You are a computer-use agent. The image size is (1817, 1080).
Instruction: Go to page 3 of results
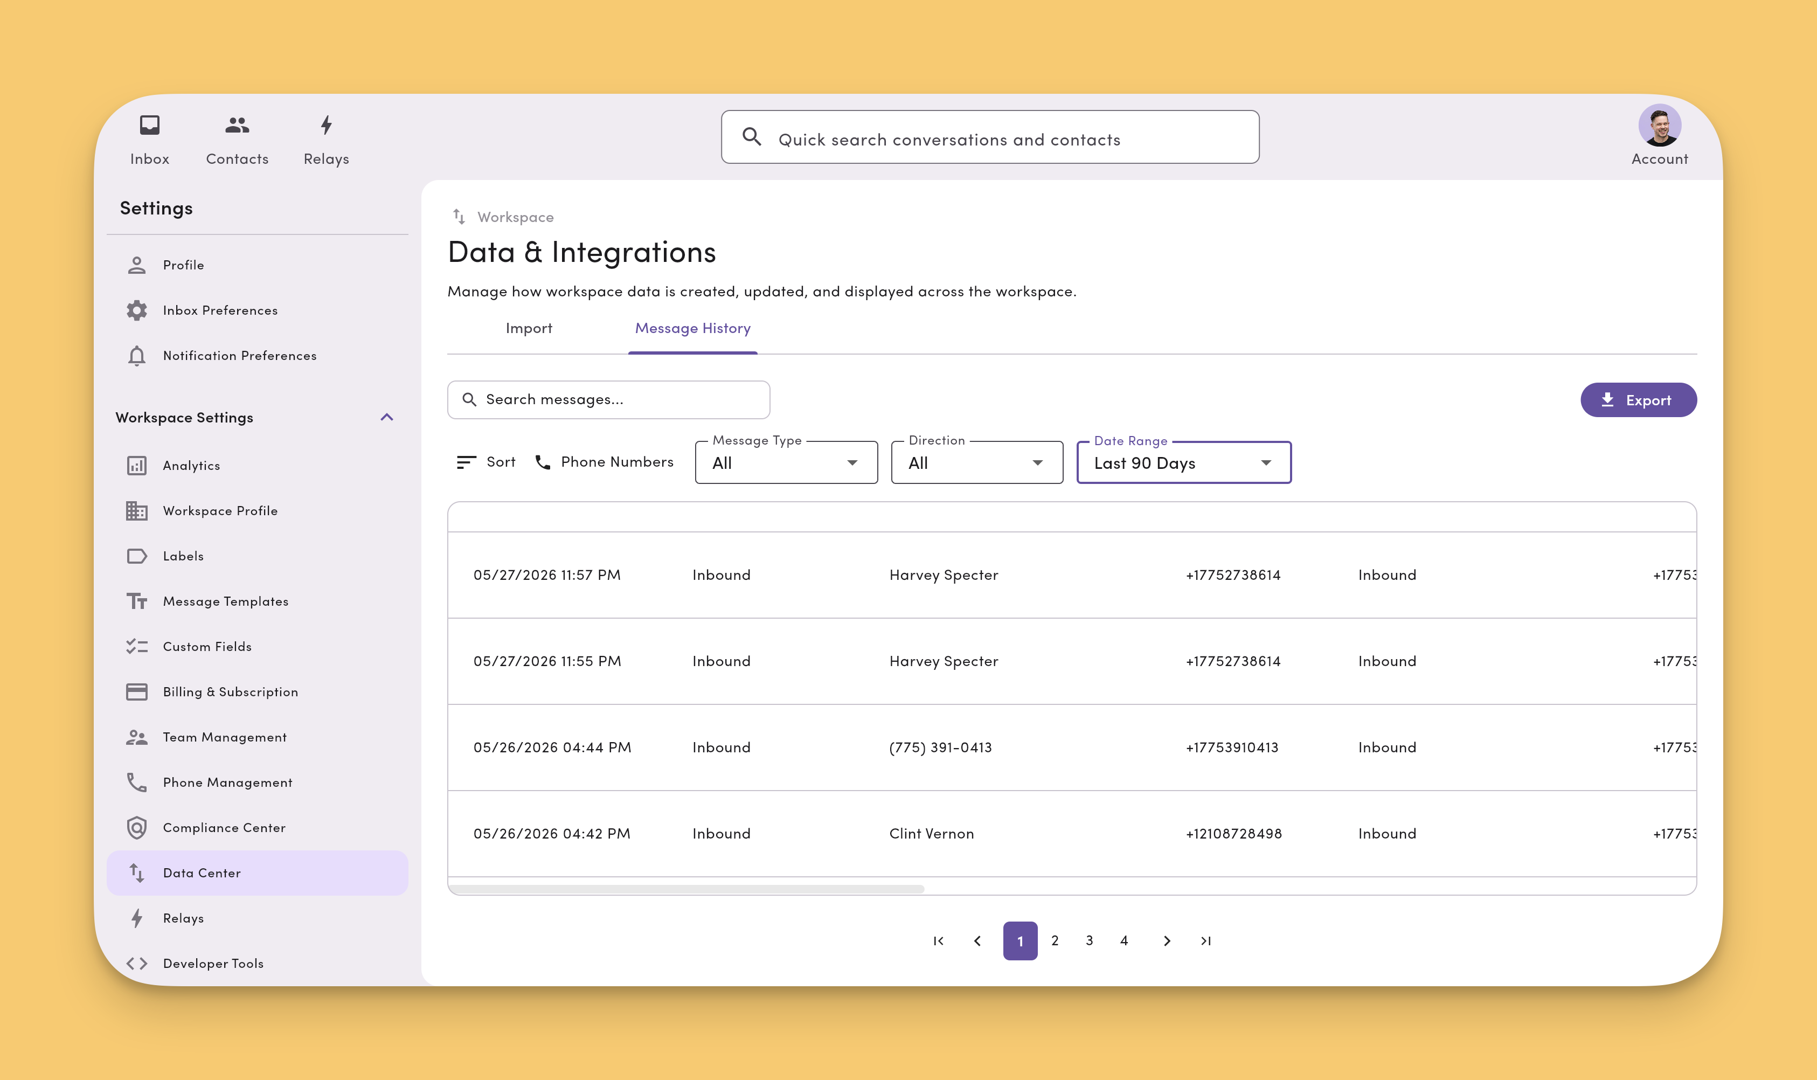click(1090, 940)
